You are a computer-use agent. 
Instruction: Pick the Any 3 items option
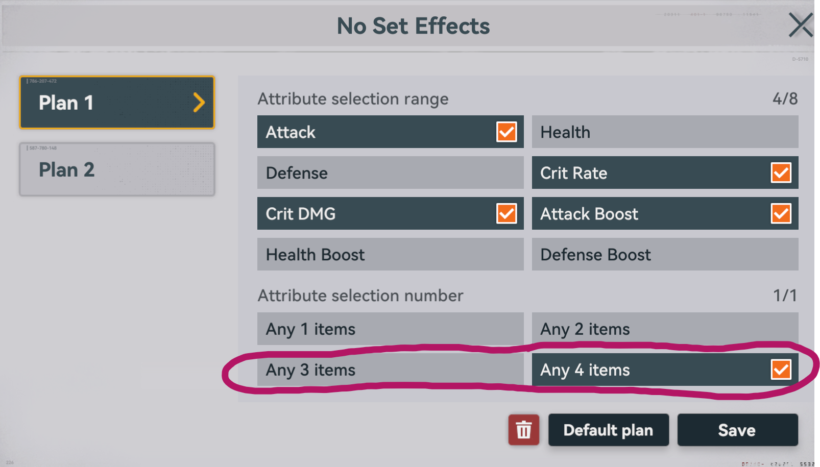pos(390,370)
